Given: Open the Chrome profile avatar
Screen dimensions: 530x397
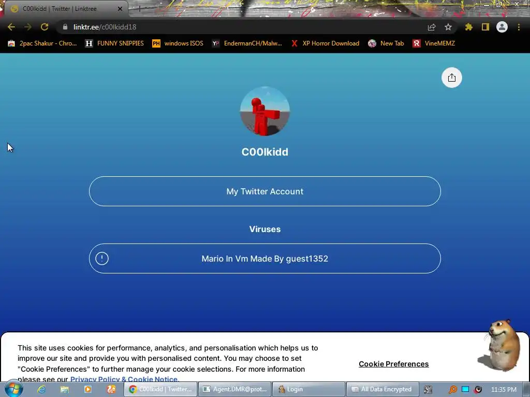Looking at the screenshot, I should point(502,27).
